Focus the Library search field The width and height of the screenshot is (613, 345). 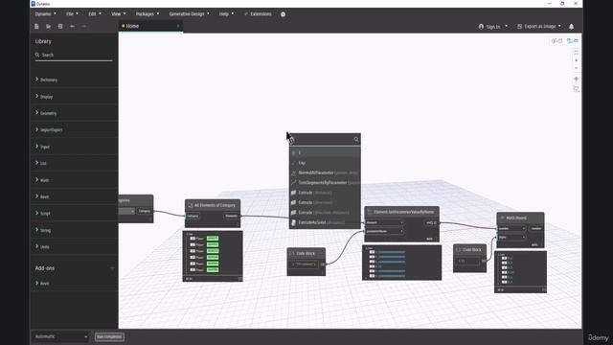[74, 55]
